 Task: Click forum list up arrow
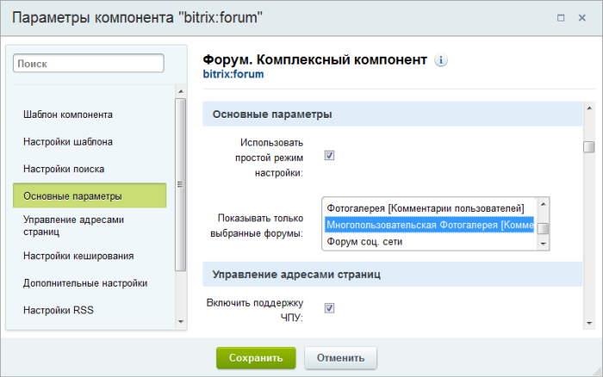click(x=543, y=204)
